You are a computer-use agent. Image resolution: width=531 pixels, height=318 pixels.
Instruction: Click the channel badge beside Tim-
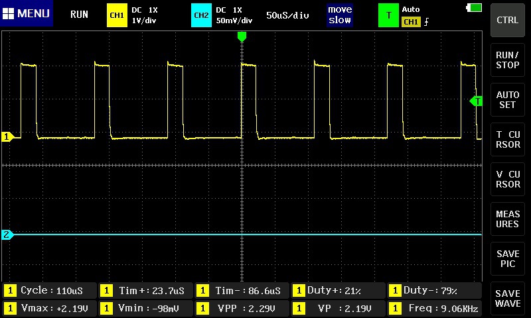pos(202,290)
